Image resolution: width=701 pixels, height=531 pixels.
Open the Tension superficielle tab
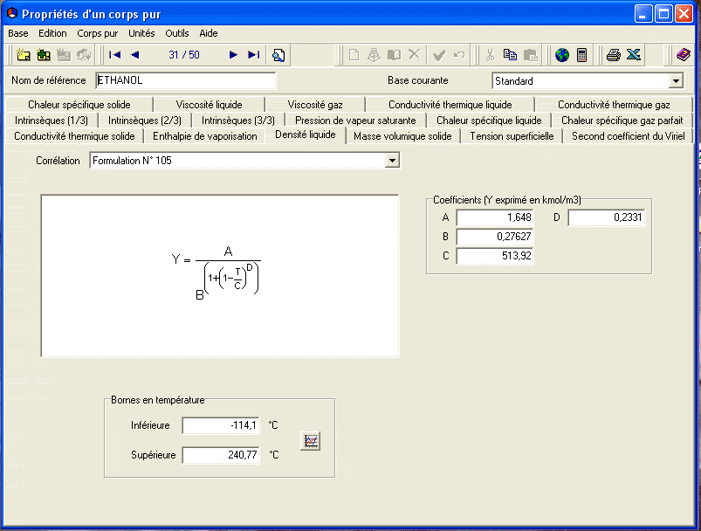click(x=512, y=136)
